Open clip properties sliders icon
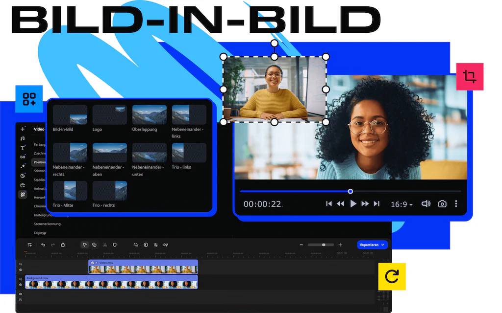This screenshot has width=502, height=313. tap(155, 245)
